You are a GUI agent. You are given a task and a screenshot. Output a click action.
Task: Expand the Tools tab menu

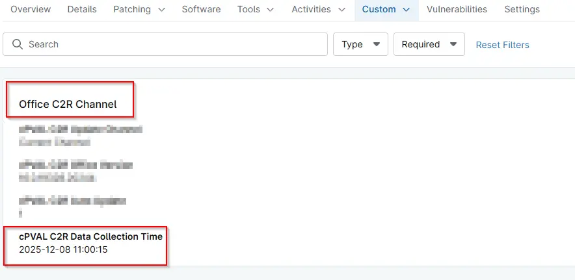tap(256, 9)
